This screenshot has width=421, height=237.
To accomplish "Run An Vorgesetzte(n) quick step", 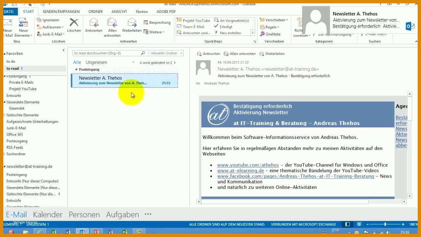I will tap(232, 20).
